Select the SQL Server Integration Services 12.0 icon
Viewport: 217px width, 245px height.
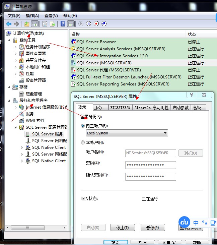tap(74, 56)
